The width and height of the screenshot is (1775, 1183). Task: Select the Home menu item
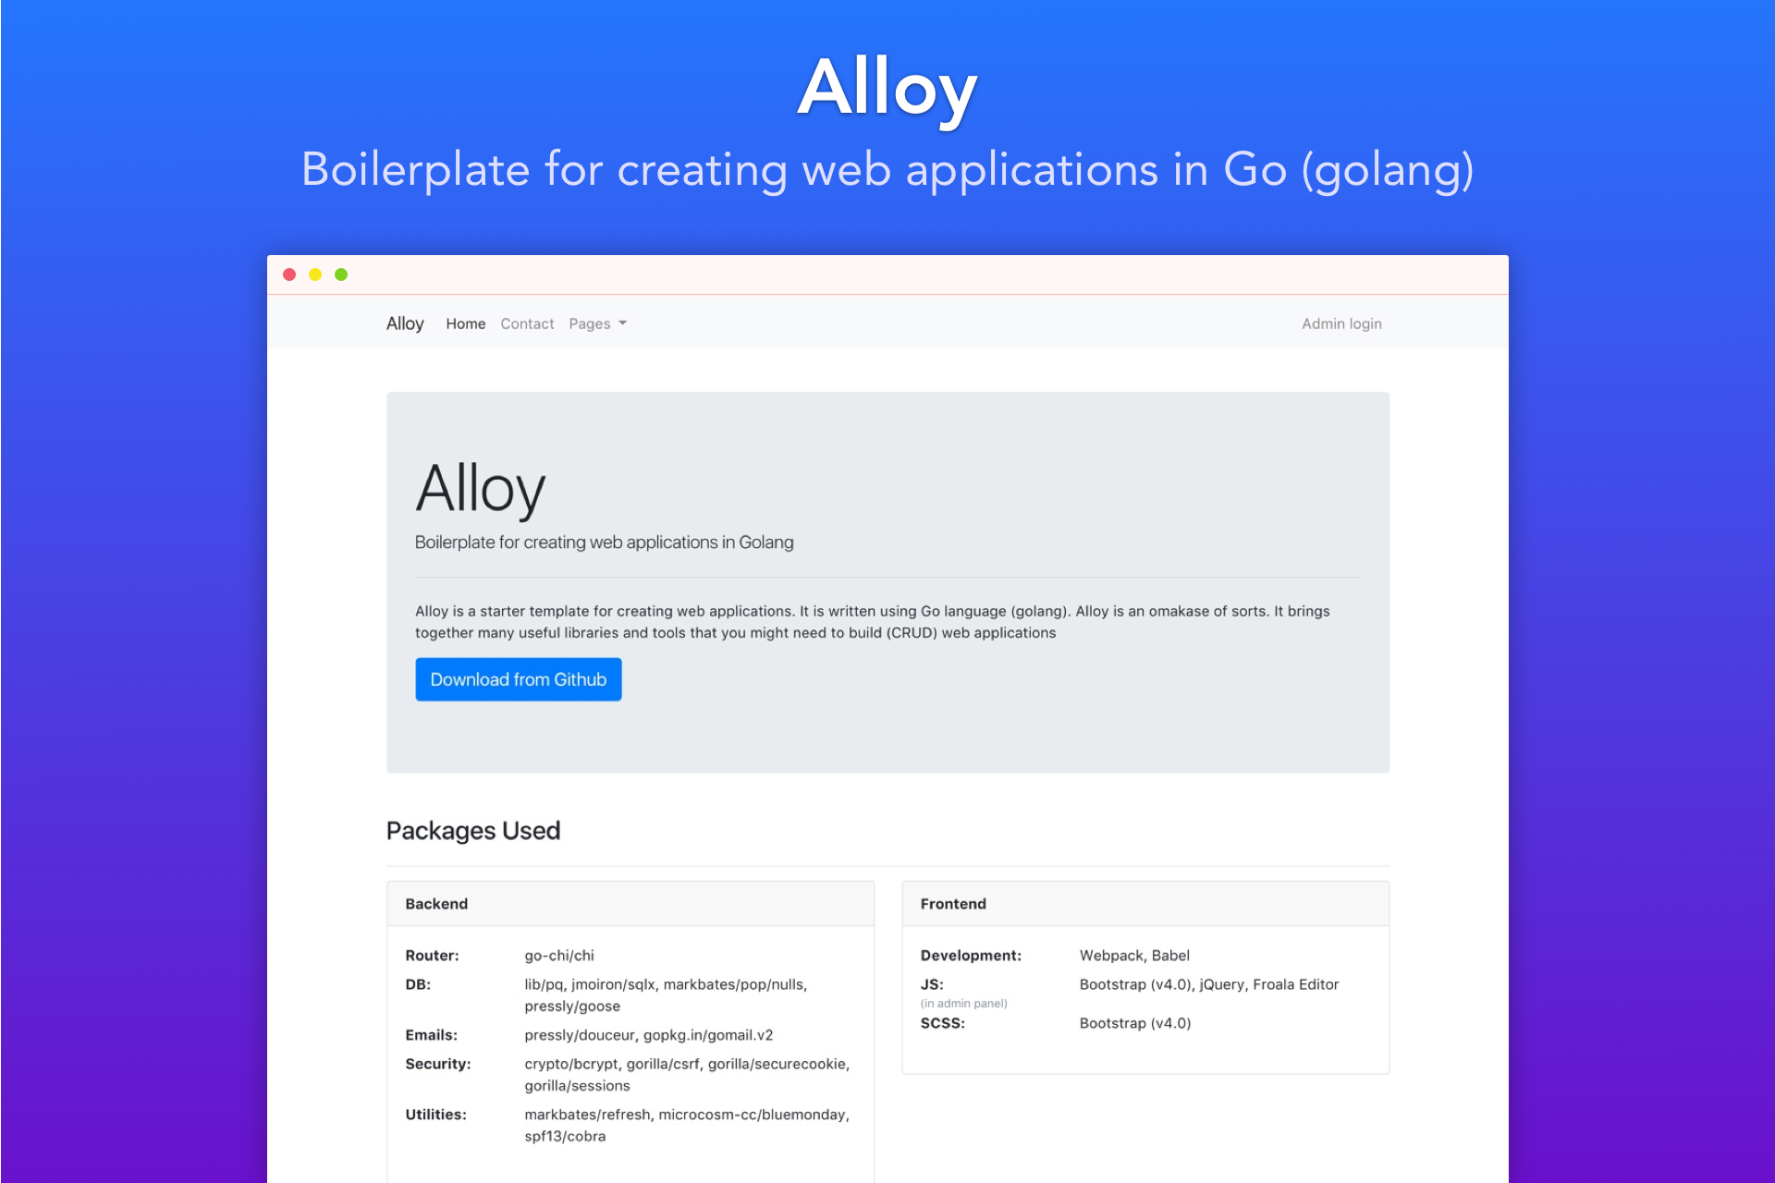[465, 323]
